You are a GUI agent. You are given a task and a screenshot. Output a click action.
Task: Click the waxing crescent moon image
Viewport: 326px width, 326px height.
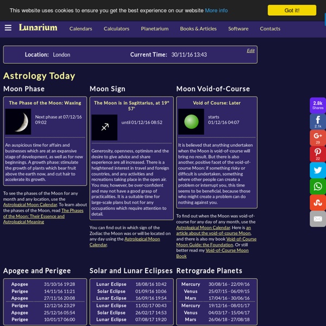coord(18,122)
